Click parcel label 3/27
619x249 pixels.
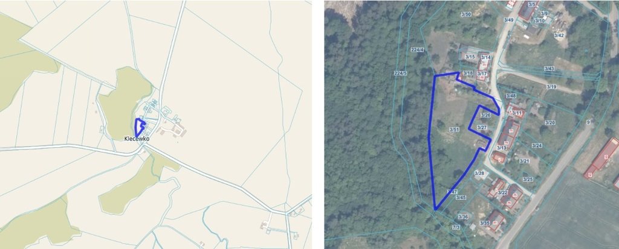click(x=482, y=127)
